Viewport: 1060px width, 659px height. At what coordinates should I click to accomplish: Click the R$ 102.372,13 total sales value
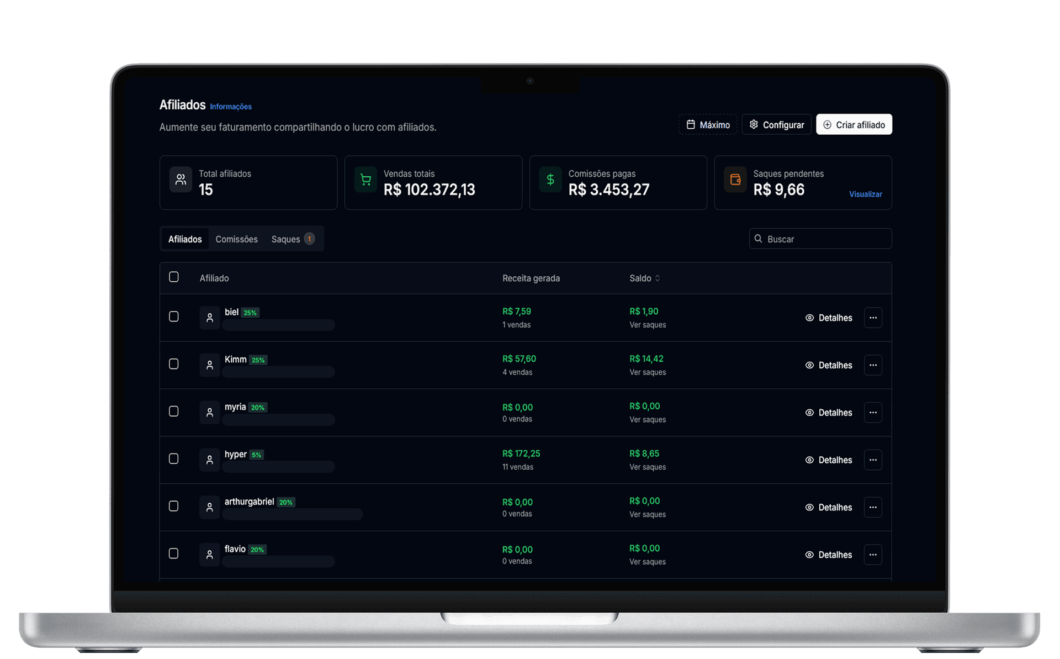[x=430, y=190]
